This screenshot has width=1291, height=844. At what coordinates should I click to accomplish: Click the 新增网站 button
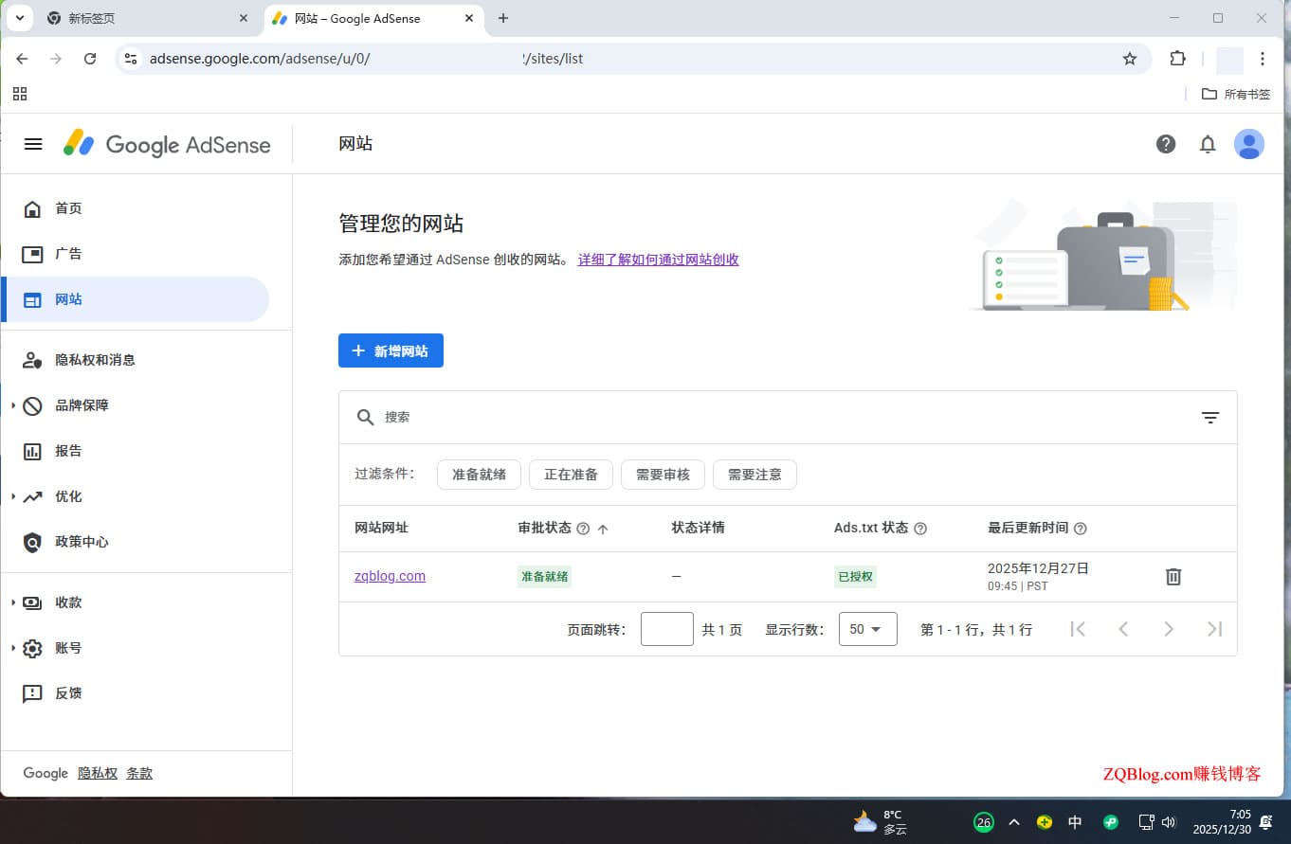391,350
